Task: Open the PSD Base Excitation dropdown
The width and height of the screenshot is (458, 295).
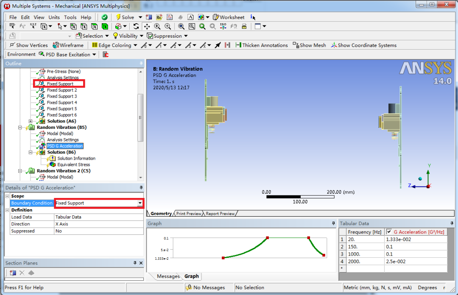Action: 94,54
